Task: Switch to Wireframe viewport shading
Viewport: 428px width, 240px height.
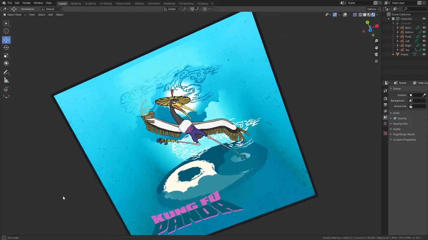Action: pyautogui.click(x=360, y=15)
